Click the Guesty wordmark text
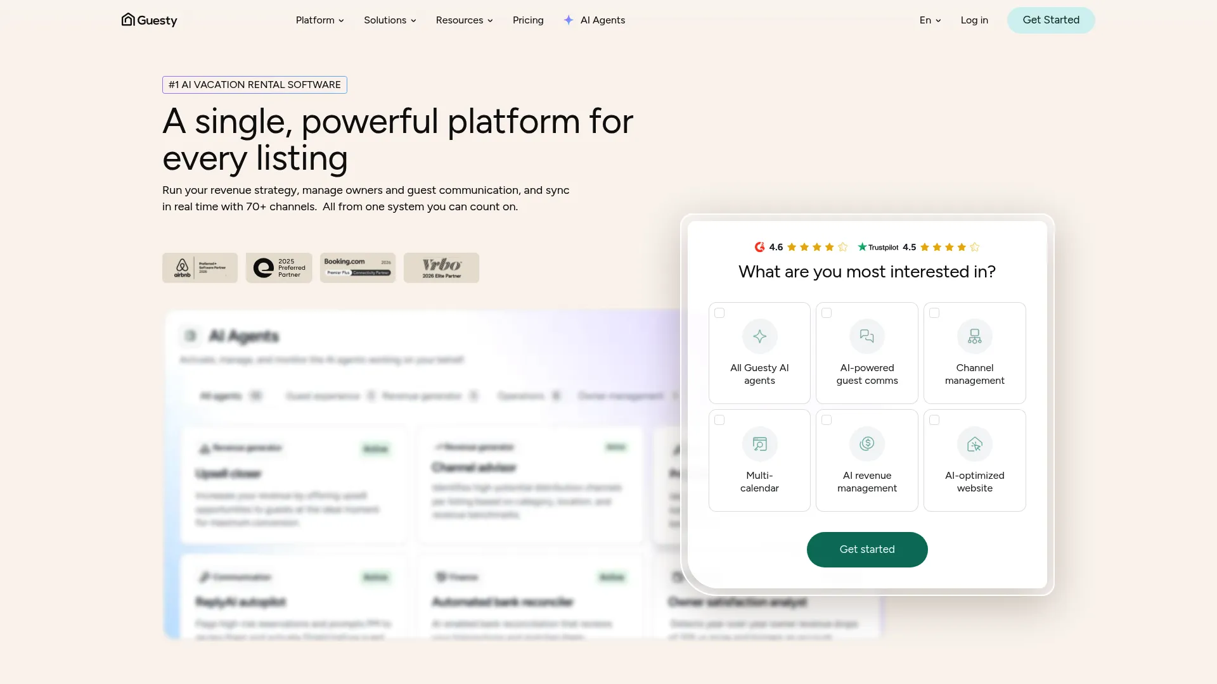The height and width of the screenshot is (684, 1217). [x=157, y=21]
